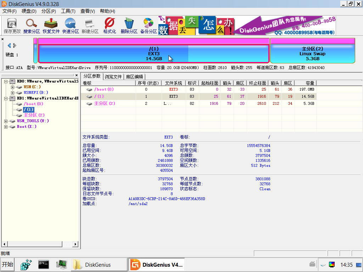Open the 工具(T) menu

[x=68, y=11]
